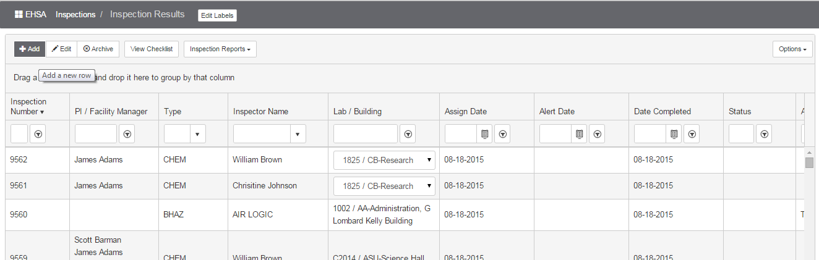Expand Lab / Building dropdown in row 9561
Screen dimensions: 819x260
[384, 186]
